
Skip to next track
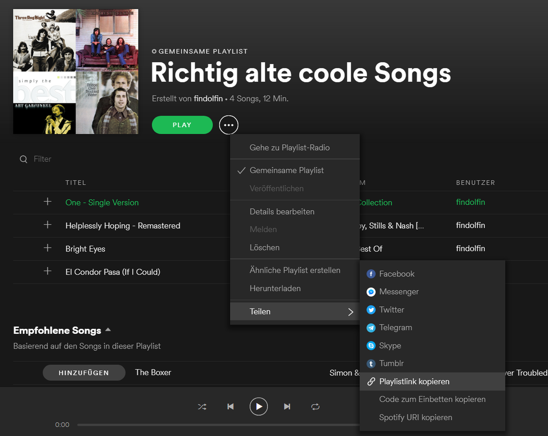tap(287, 406)
